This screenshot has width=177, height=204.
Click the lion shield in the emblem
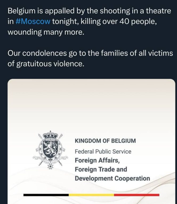tap(50, 149)
